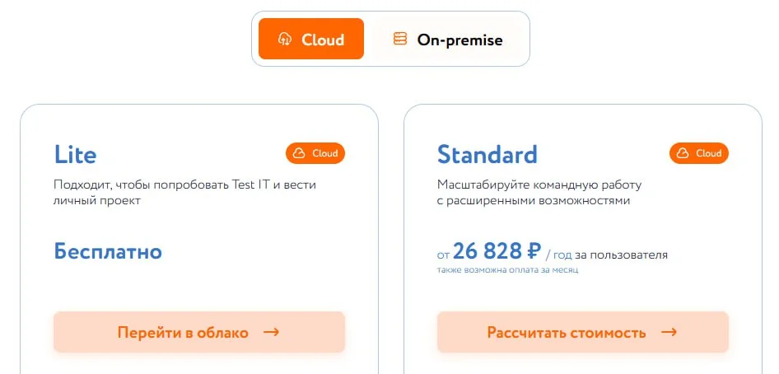Image resolution: width=779 pixels, height=374 pixels.
Task: Click the server icon beside On-premise
Action: click(x=400, y=39)
